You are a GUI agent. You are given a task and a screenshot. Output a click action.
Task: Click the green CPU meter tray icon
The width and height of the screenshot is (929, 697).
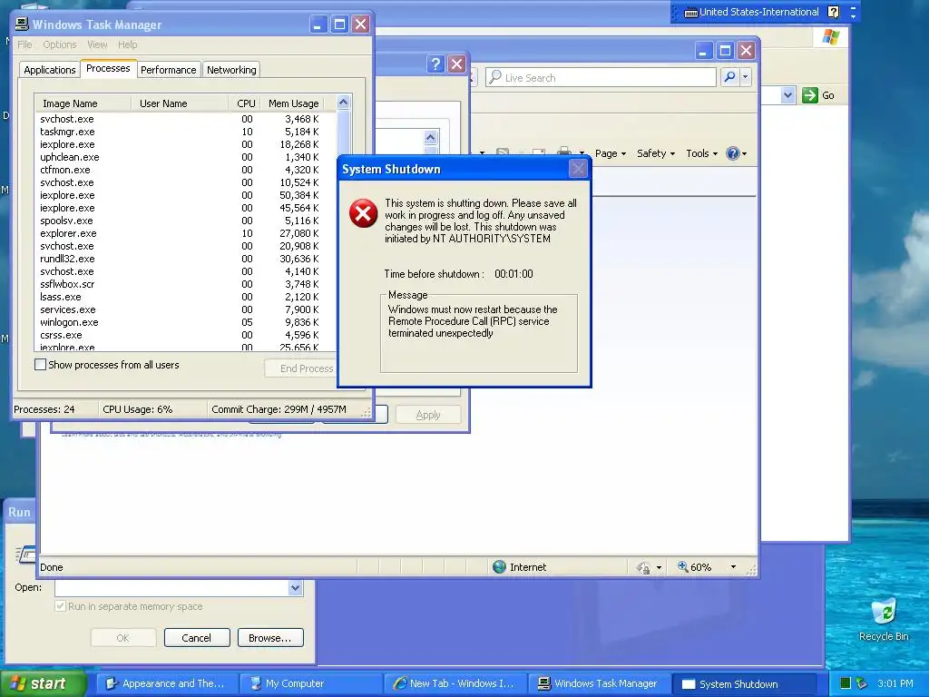846,683
